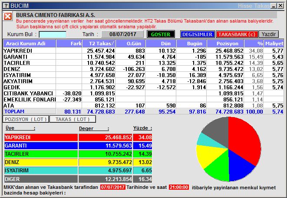
Task: Sort by Bugün column header
Action: click(191, 44)
